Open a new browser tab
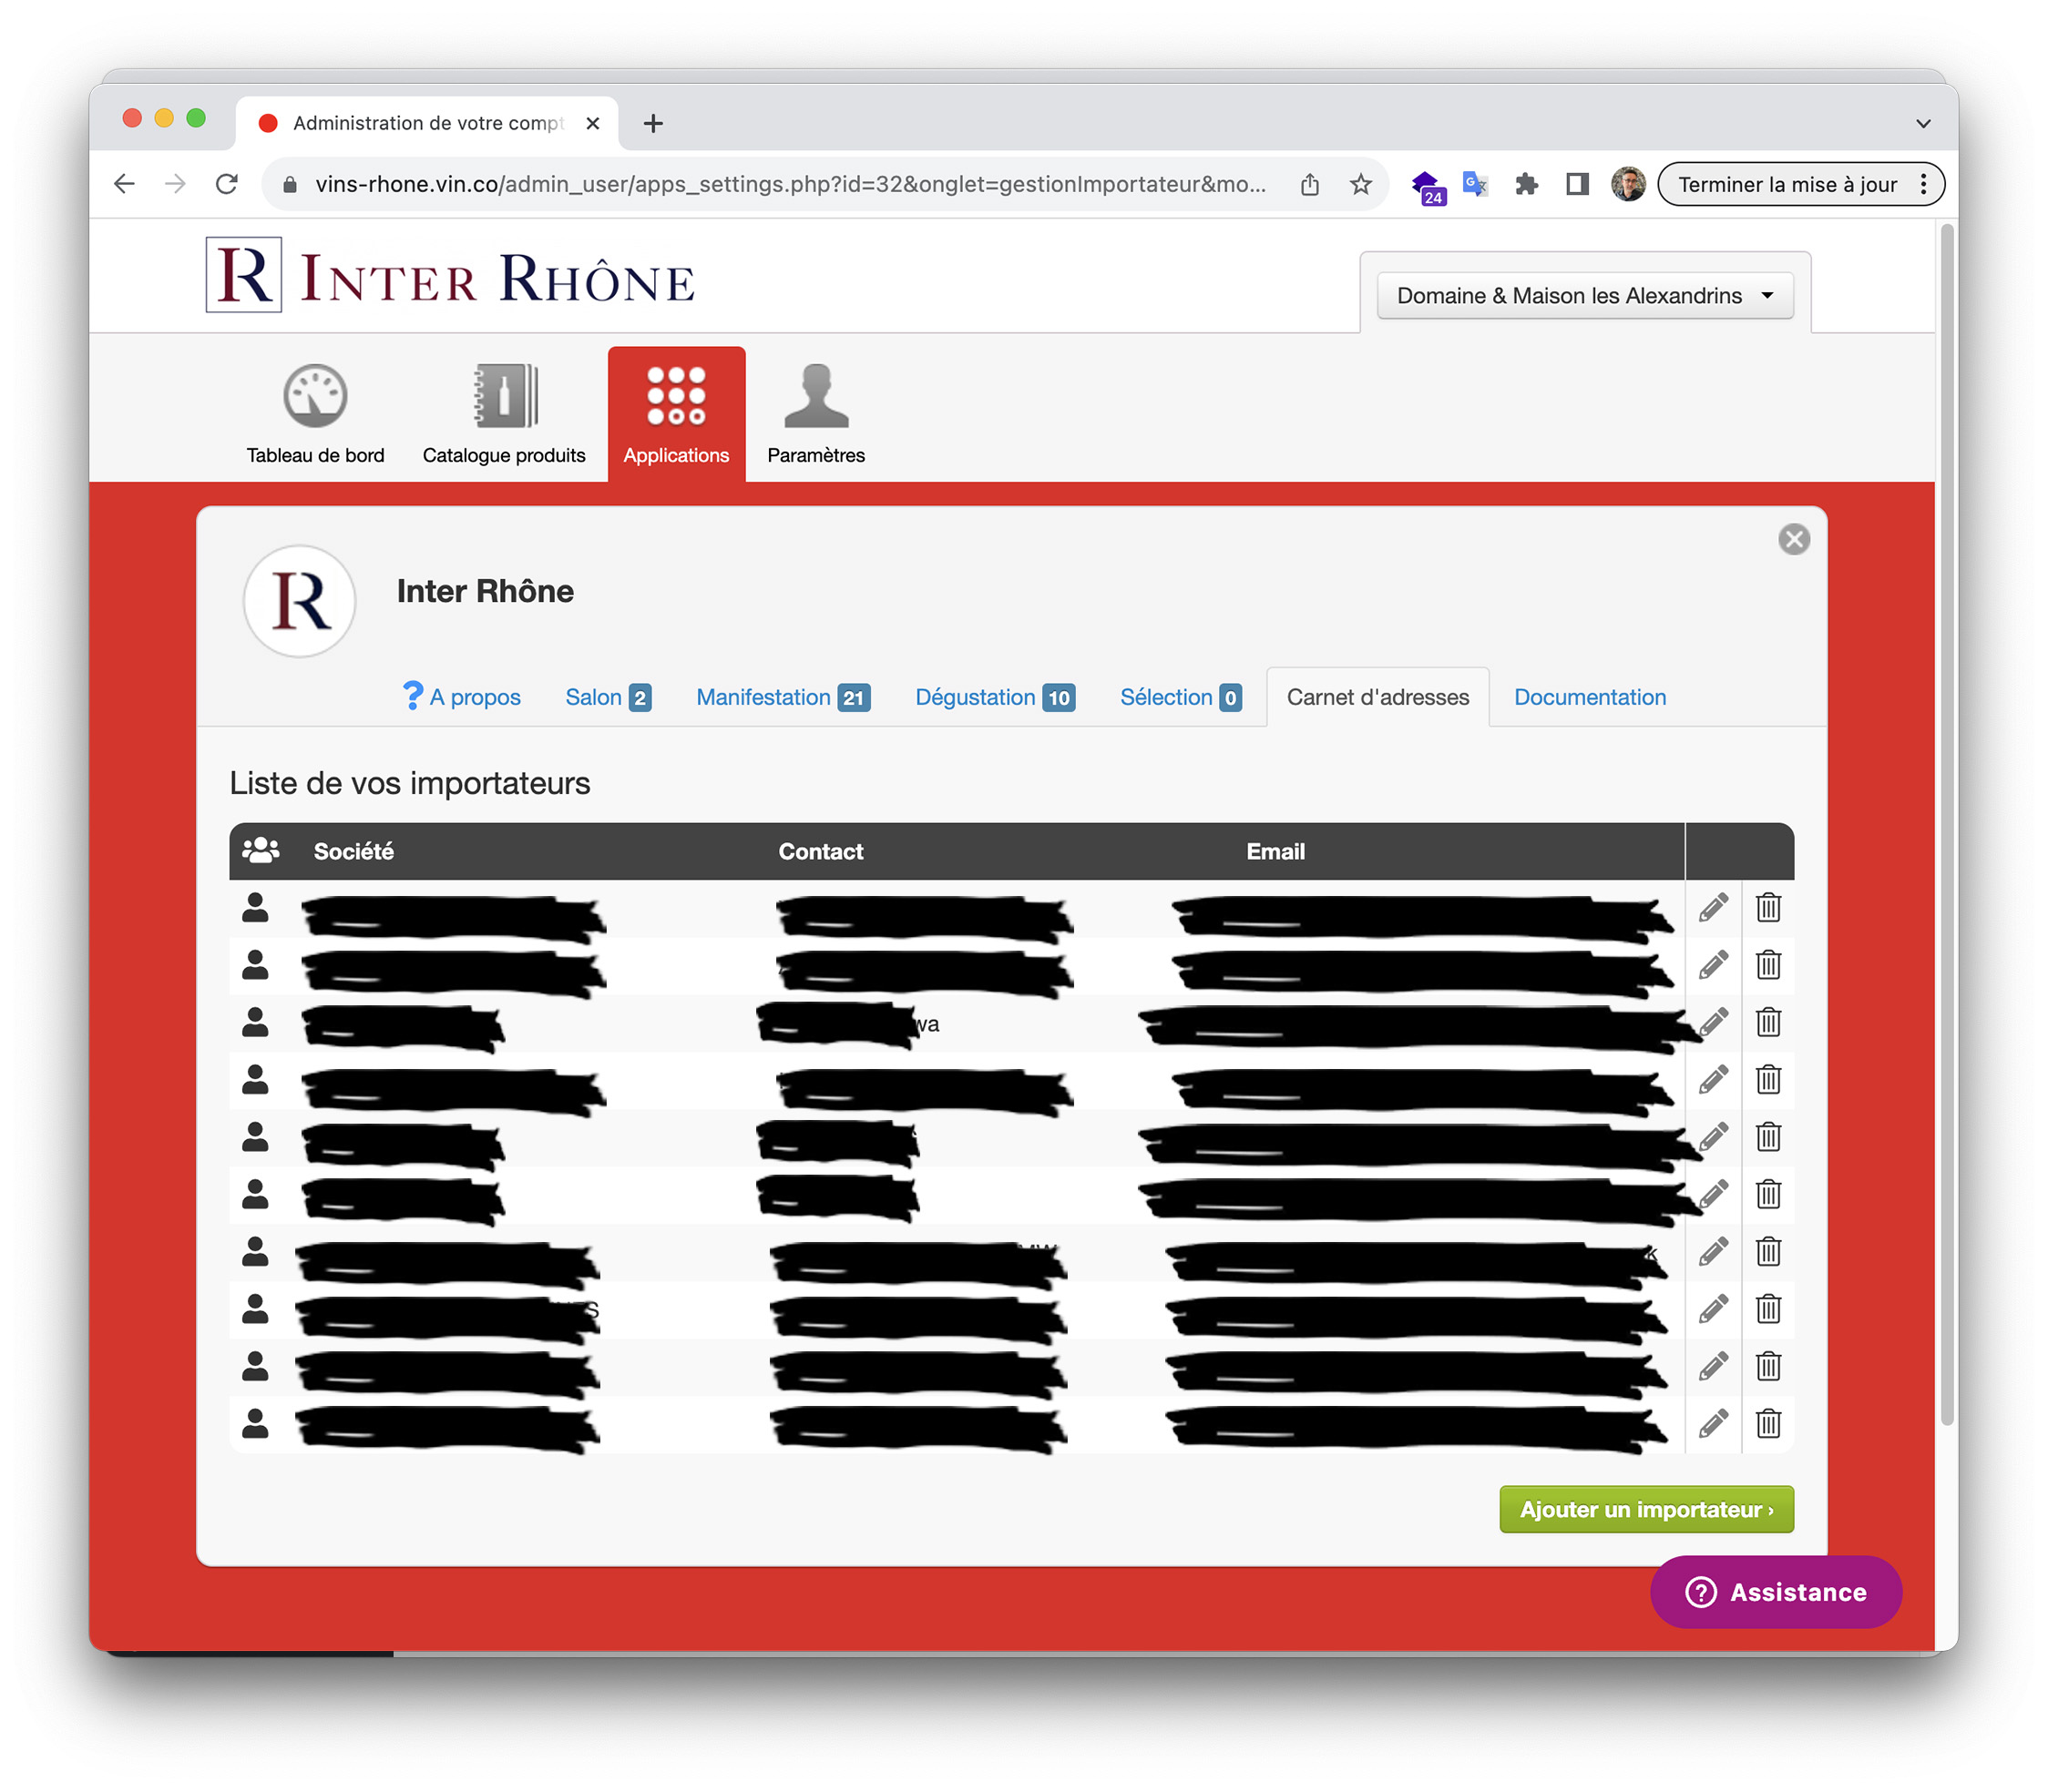Screen dimensions: 2048x1792 pos(652,123)
